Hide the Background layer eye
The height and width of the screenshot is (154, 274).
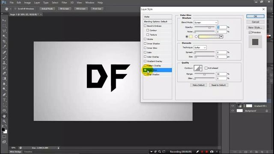(232, 111)
